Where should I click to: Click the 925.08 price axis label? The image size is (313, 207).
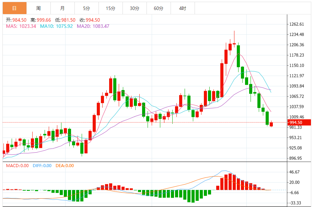click(x=295, y=148)
